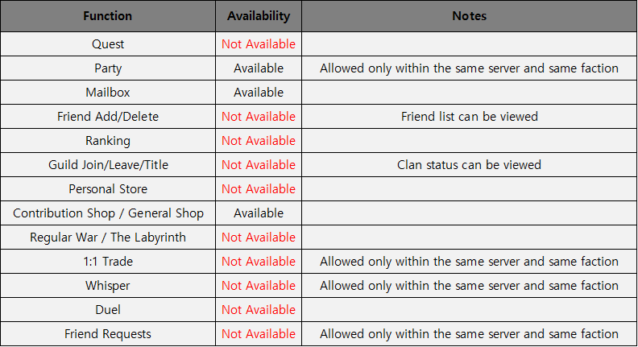Select the Notes column header
The height and width of the screenshot is (347, 638).
(x=469, y=16)
